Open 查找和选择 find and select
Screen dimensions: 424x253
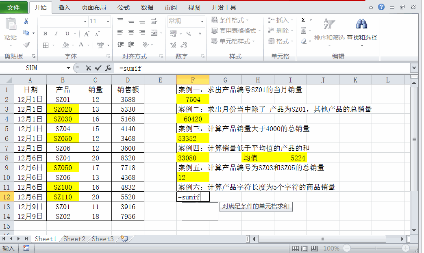362,32
